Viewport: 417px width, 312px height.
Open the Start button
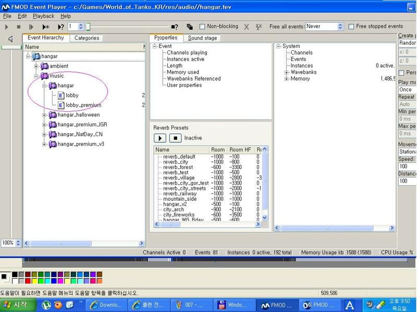point(18,305)
